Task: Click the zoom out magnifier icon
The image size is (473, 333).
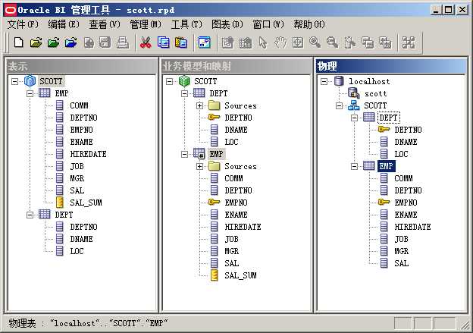Action: [x=333, y=42]
